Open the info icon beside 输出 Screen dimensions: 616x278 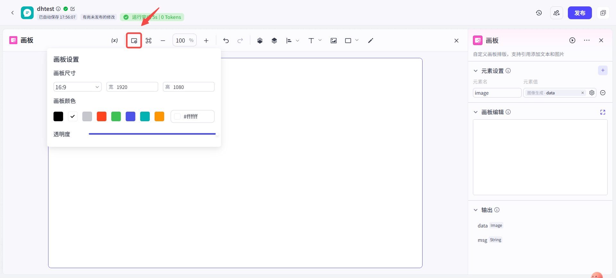click(x=497, y=210)
